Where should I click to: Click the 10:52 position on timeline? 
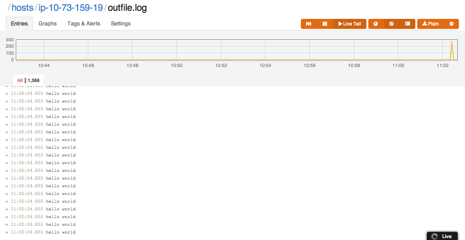(x=221, y=50)
